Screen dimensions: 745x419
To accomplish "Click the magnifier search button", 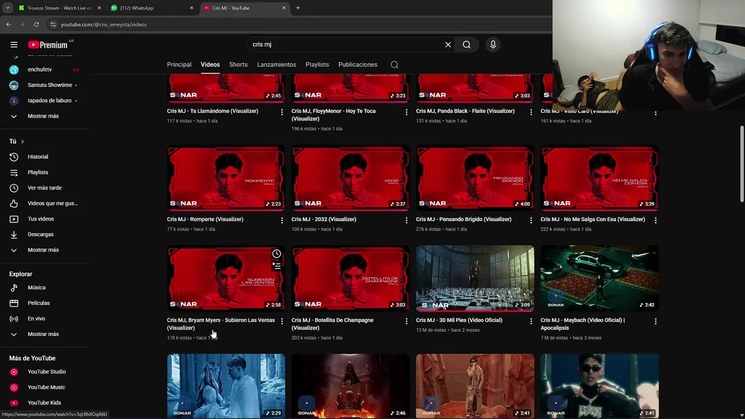I will click(x=467, y=45).
